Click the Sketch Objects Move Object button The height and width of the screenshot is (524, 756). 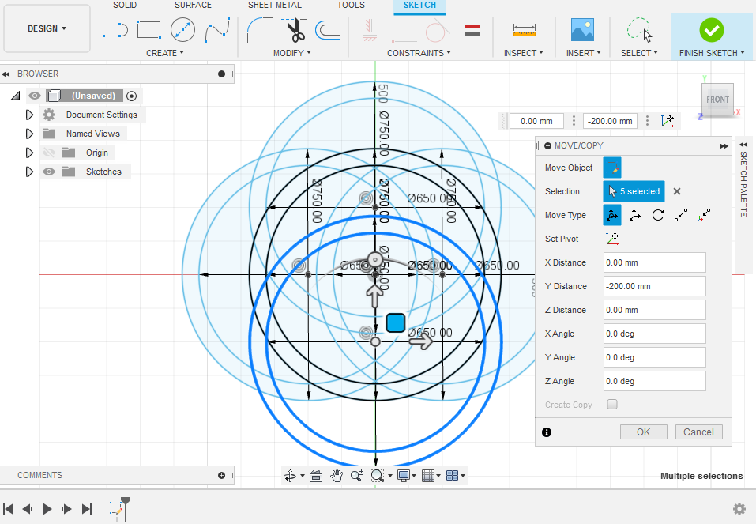click(x=612, y=168)
